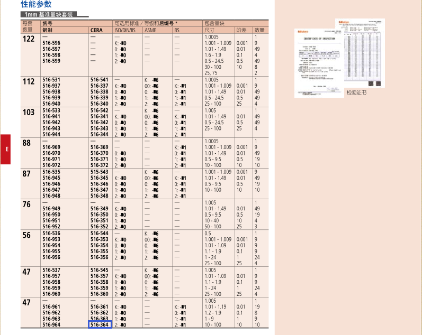Click size range 50 - 100

(x=213, y=227)
